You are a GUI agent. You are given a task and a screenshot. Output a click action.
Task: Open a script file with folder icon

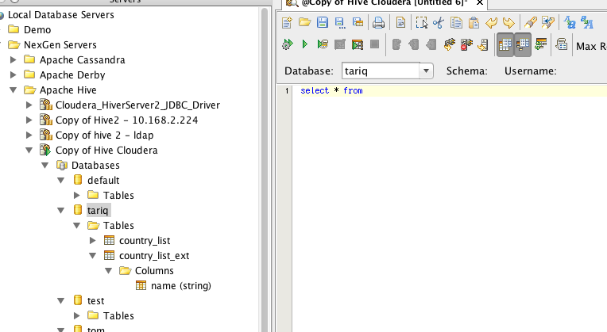pyautogui.click(x=304, y=22)
